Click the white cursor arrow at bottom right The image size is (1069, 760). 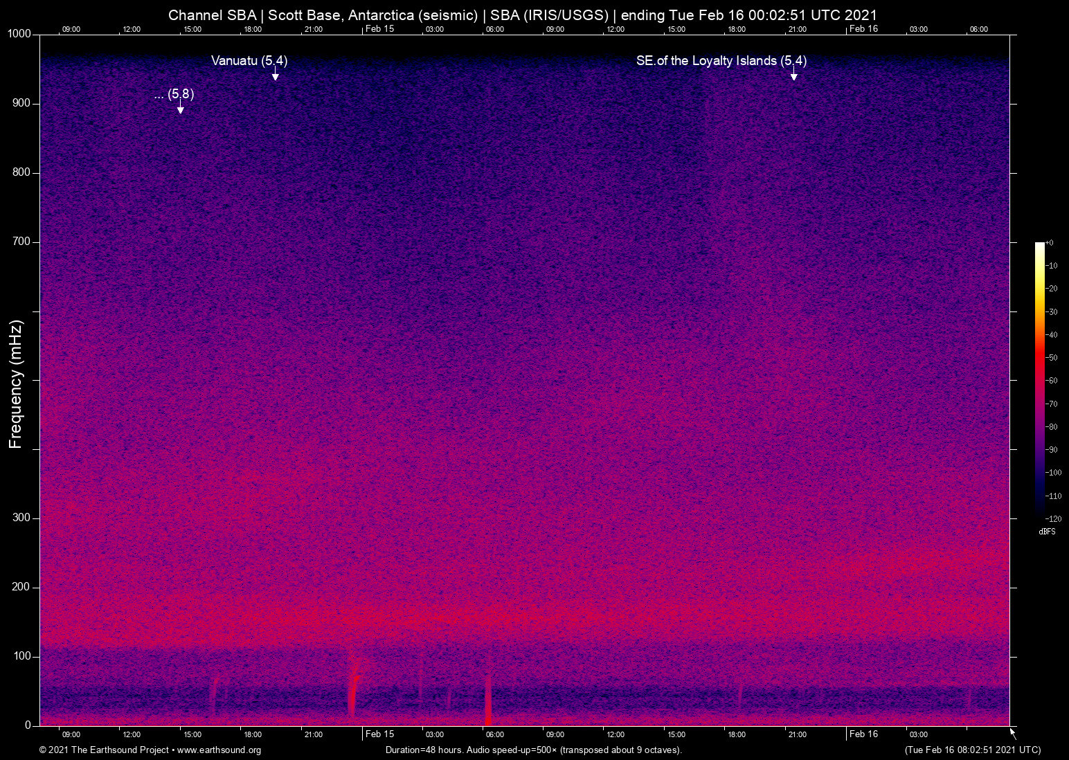click(1013, 734)
